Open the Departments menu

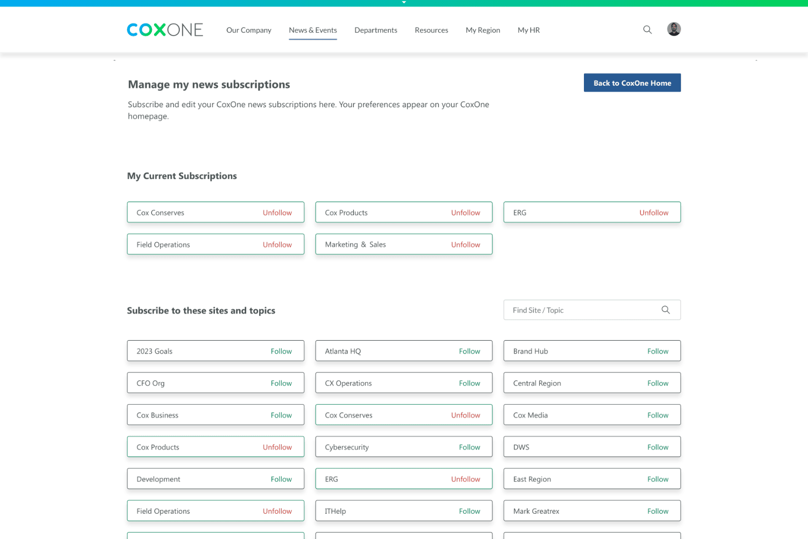376,30
